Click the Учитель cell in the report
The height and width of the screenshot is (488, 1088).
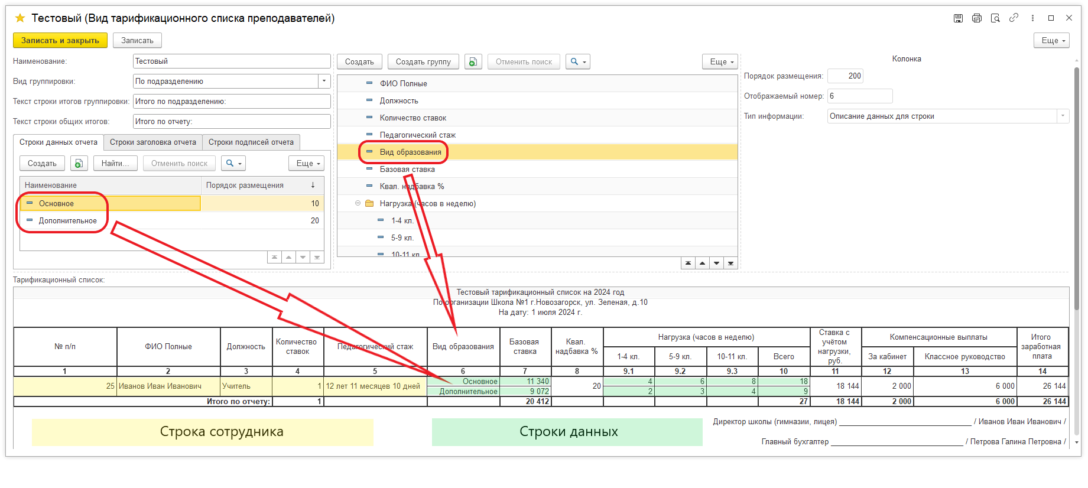(246, 386)
